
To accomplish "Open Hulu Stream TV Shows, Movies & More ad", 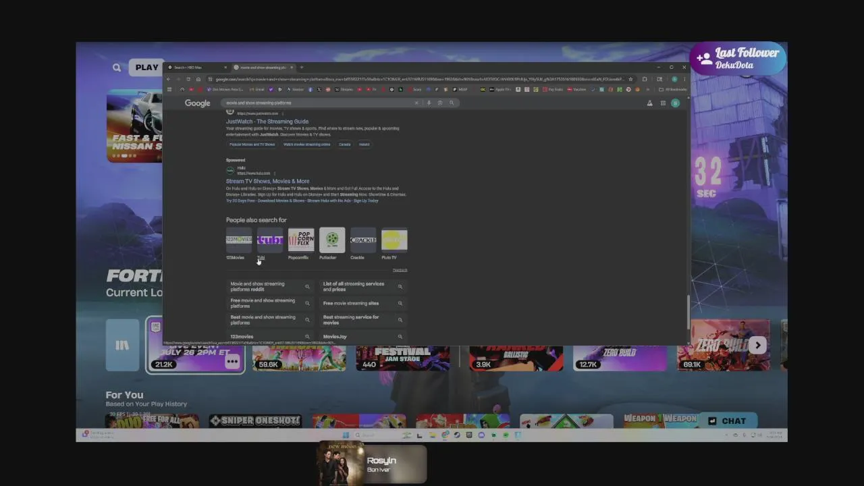I will [x=268, y=181].
